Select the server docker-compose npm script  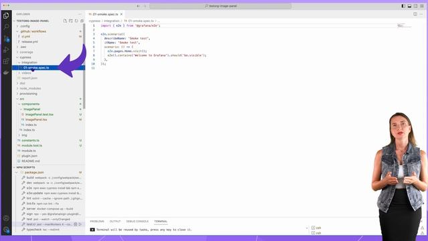click(x=49, y=209)
